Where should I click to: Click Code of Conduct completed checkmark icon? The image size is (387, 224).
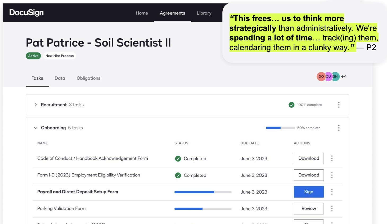click(x=178, y=158)
